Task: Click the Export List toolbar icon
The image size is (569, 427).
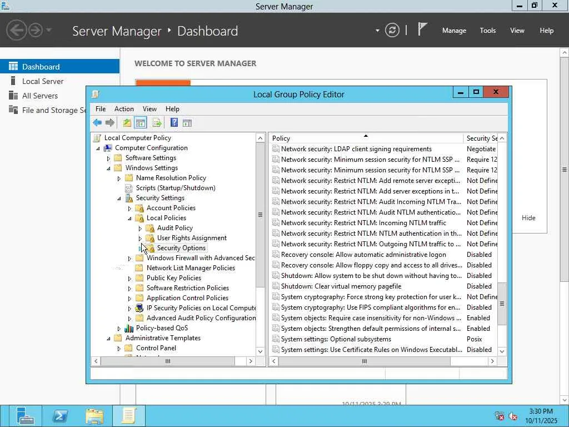Action: 157,123
